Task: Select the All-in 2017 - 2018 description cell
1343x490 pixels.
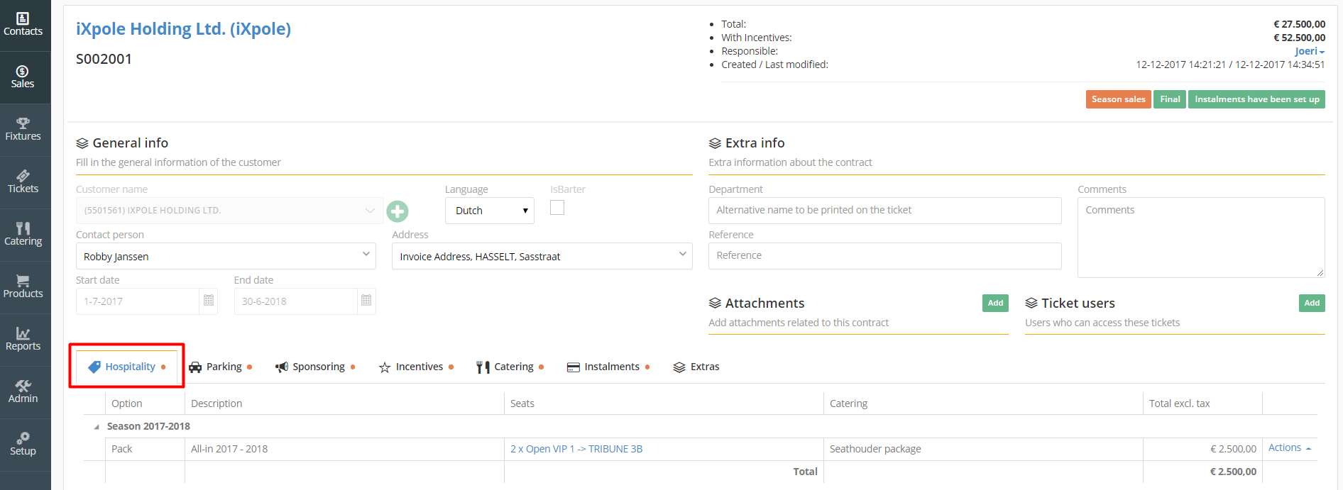Action: click(x=344, y=449)
